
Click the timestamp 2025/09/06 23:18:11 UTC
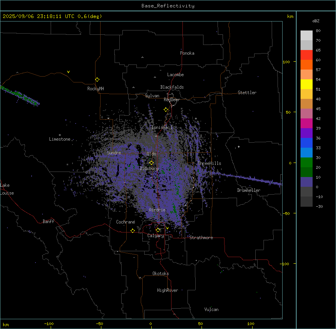38,16
